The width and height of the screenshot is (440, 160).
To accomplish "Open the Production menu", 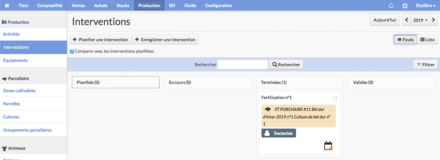I will tap(149, 5).
